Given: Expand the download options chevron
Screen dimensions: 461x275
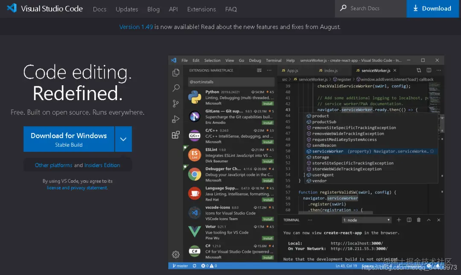Looking at the screenshot, I should [x=123, y=139].
